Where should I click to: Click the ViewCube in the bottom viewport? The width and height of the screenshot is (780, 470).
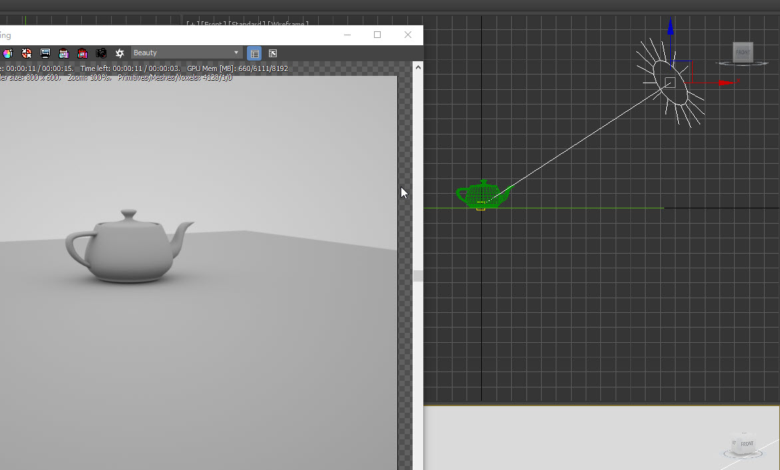743,443
